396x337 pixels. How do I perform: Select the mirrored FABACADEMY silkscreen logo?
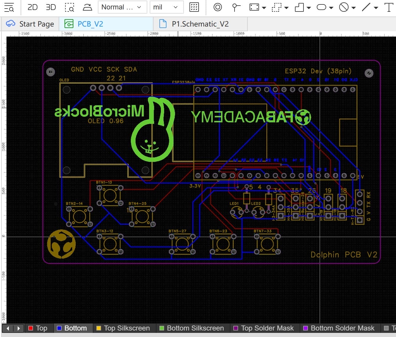tap(251, 117)
